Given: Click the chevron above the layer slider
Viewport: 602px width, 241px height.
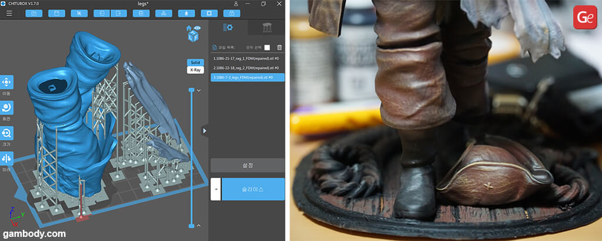Looking at the screenshot, I should pyautogui.click(x=199, y=90).
